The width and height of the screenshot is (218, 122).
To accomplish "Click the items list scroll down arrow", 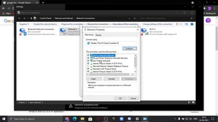I will coord(135,72).
